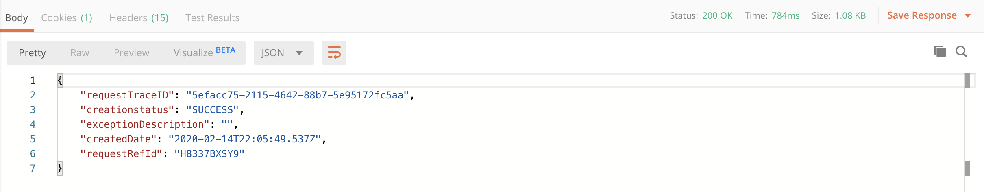Viewport: 984px width, 192px height.
Task: Select the Visualize BETA view
Action: pyautogui.click(x=204, y=52)
